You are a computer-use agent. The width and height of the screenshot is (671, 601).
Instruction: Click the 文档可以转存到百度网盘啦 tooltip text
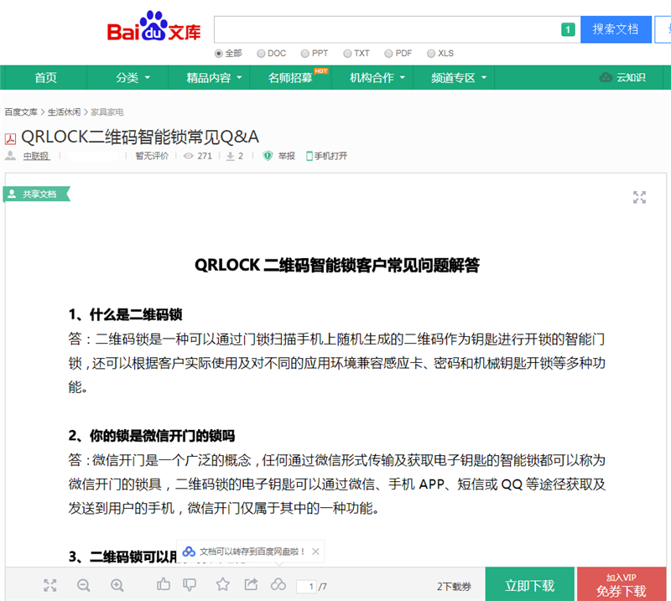pyautogui.click(x=252, y=552)
